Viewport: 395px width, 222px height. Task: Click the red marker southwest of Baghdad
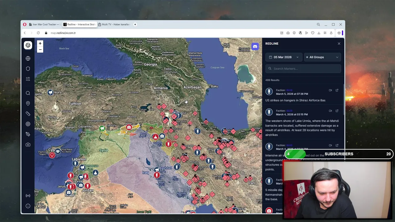click(x=157, y=175)
